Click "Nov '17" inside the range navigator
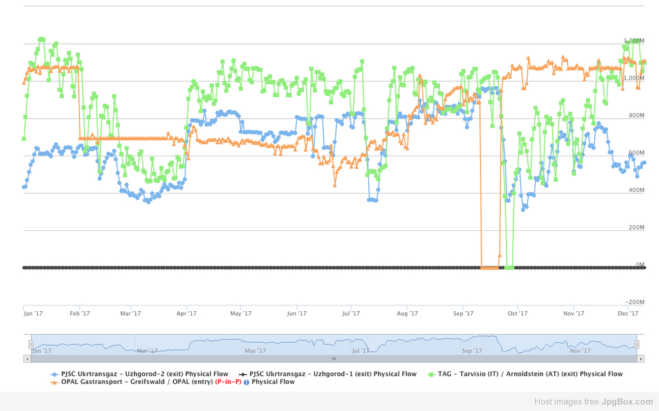The width and height of the screenshot is (659, 411). click(x=580, y=351)
